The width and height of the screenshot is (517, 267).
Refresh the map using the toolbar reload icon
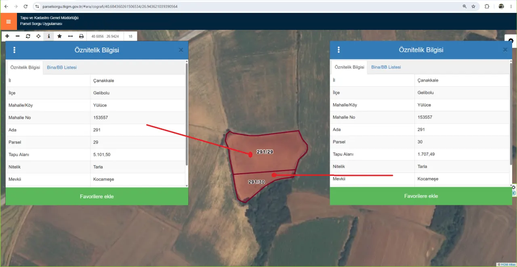(28, 36)
